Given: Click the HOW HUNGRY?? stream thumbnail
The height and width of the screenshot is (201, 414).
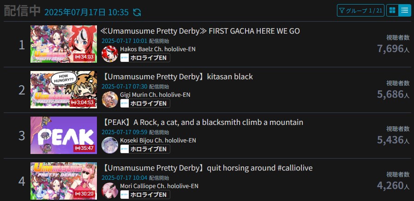Looking at the screenshot, I should (64, 90).
